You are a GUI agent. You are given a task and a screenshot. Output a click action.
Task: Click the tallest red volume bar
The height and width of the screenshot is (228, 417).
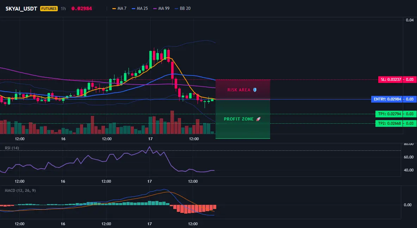(x=172, y=122)
